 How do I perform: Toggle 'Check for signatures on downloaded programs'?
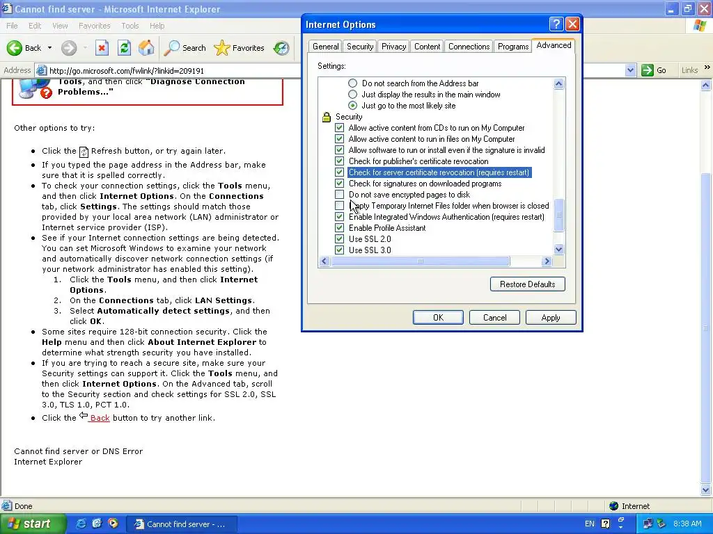pyautogui.click(x=339, y=184)
